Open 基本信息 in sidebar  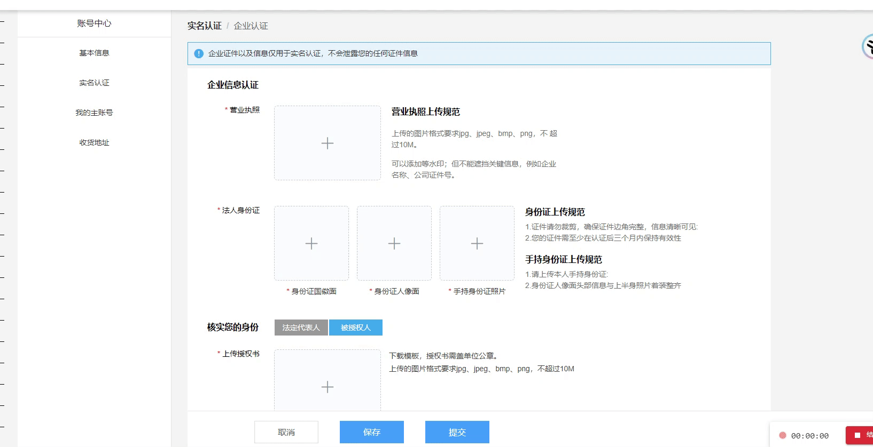tap(94, 53)
